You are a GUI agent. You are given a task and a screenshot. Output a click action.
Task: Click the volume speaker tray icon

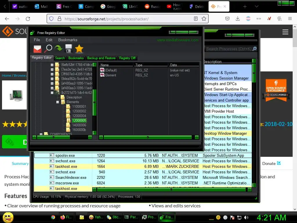pos(246,217)
